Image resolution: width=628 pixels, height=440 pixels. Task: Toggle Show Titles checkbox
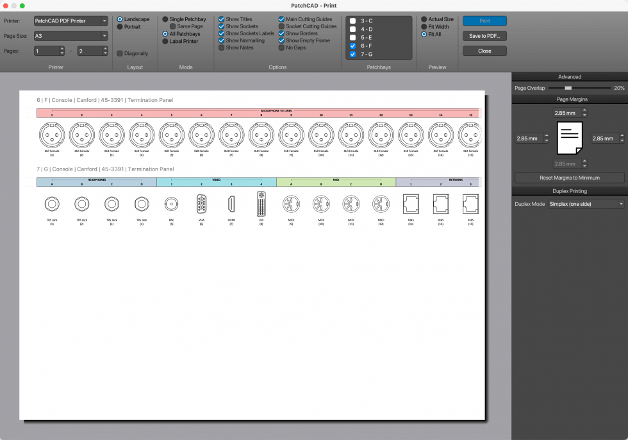click(235, 19)
